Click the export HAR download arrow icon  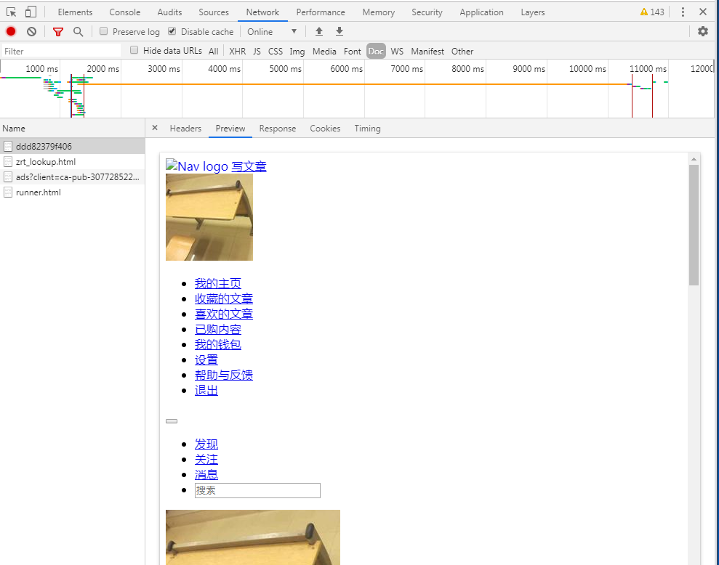(340, 31)
